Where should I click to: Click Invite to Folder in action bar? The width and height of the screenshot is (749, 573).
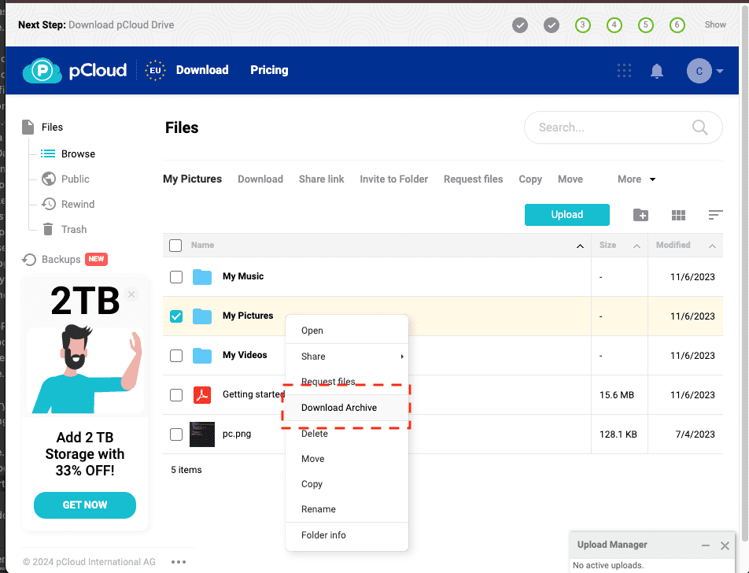(x=393, y=179)
